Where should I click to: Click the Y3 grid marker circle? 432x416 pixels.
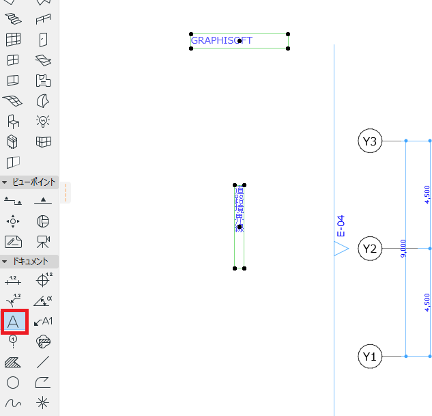tap(370, 141)
